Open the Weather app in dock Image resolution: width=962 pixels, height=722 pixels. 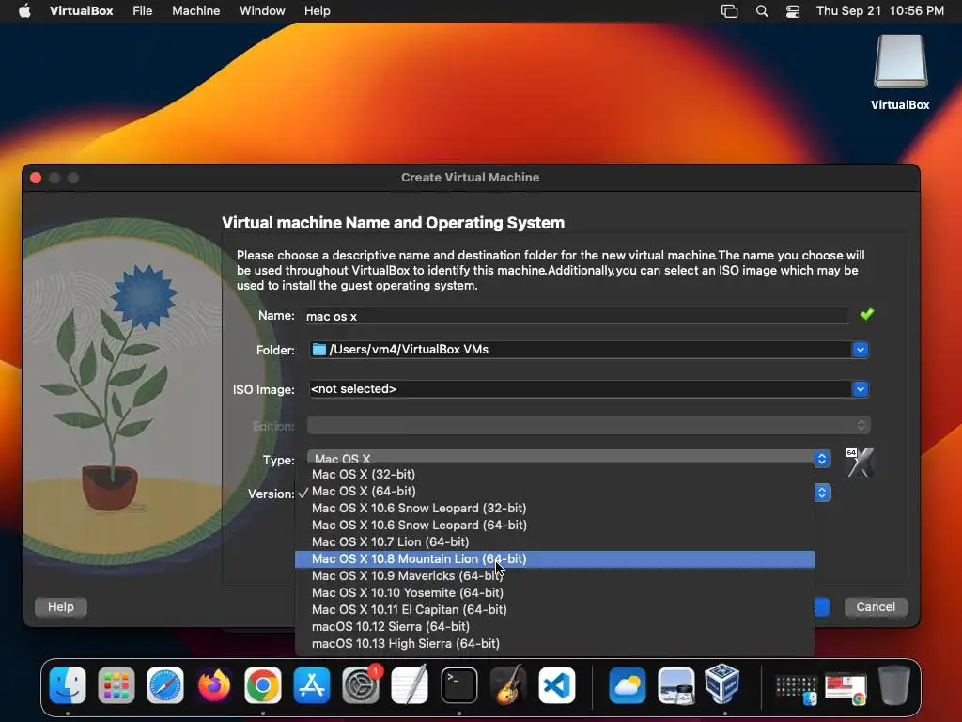pyautogui.click(x=627, y=685)
